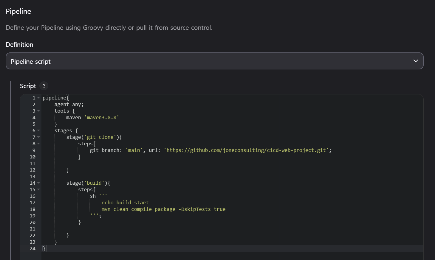Click the dropdown chevron arrow in Definition
Viewport: 435px width, 260px height.
416,61
